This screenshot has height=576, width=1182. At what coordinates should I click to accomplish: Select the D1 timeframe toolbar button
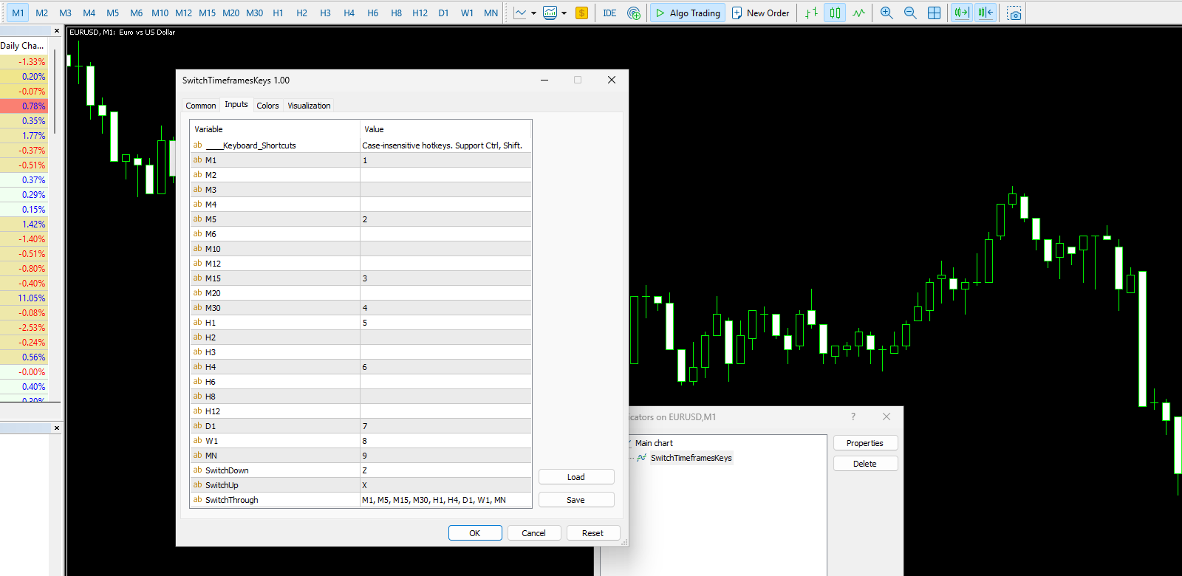coord(443,13)
